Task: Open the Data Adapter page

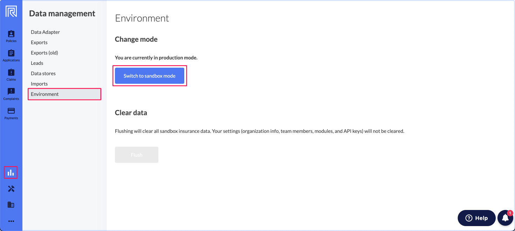Action: coord(45,32)
